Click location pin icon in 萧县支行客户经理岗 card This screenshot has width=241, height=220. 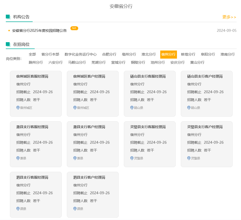pyautogui.click(x=75, y=158)
